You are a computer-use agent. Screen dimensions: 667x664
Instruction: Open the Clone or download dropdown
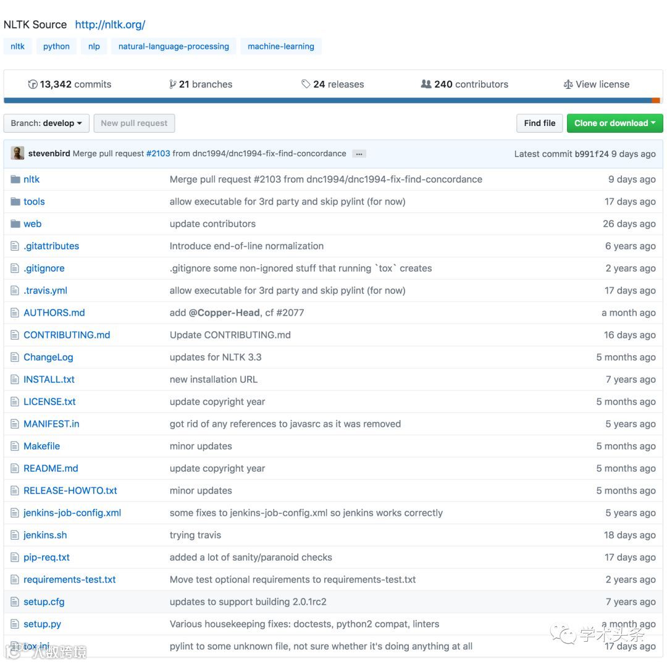[x=615, y=124]
